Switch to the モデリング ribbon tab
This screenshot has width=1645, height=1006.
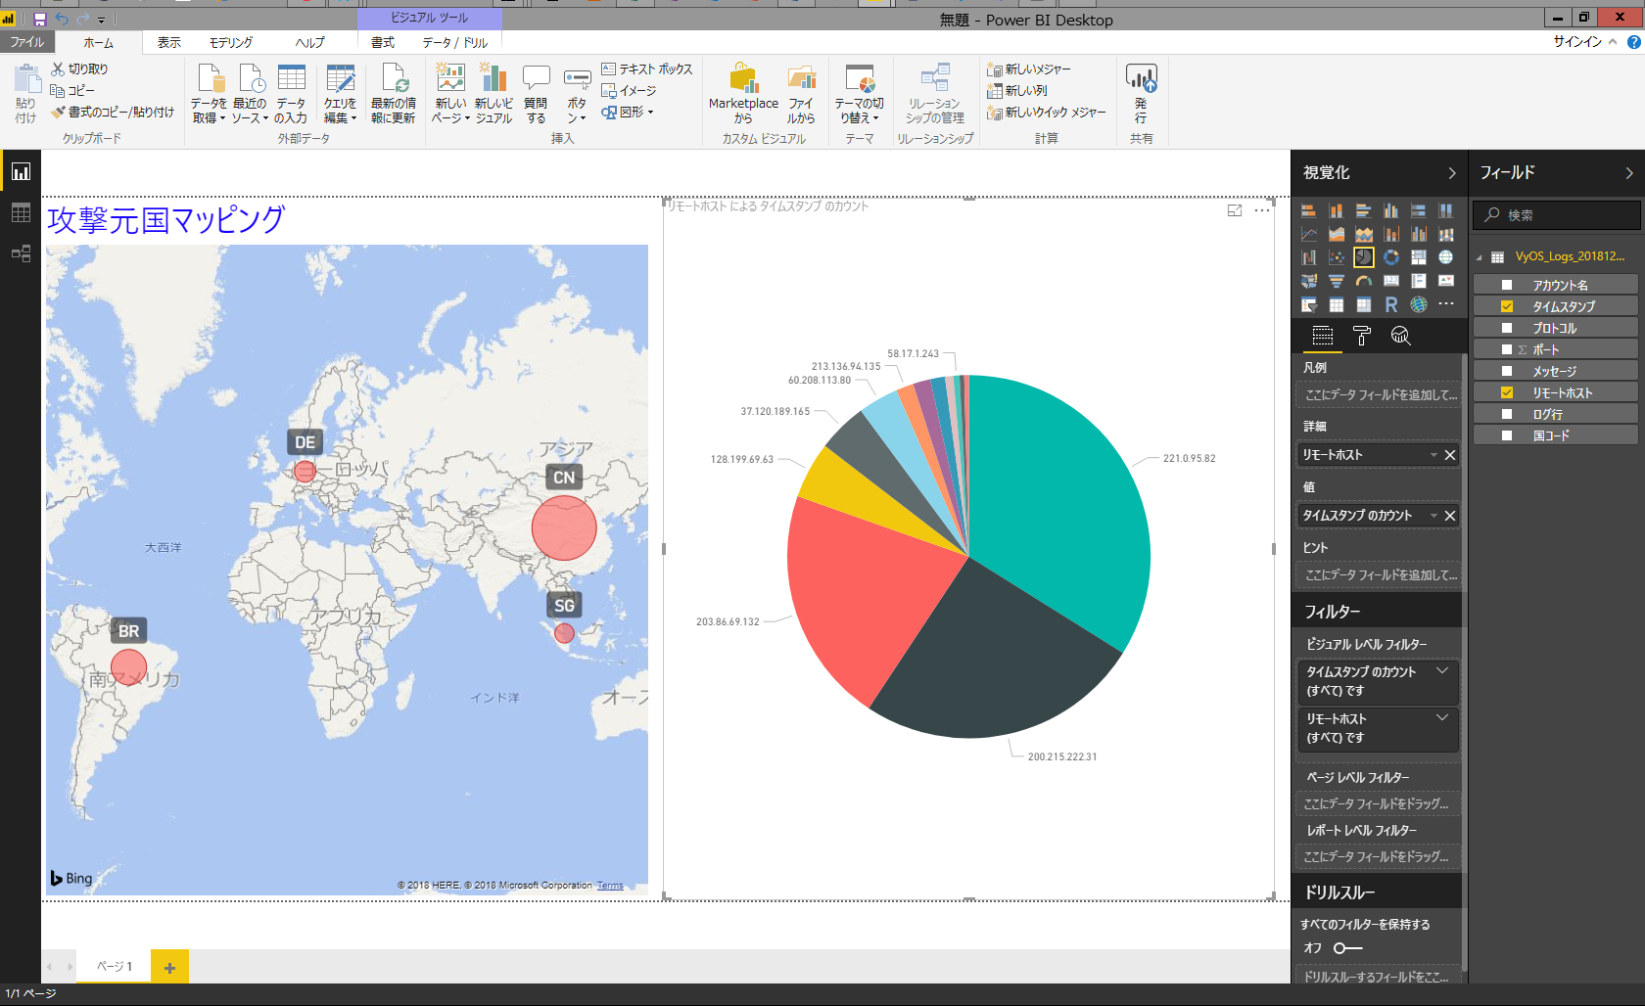click(231, 43)
